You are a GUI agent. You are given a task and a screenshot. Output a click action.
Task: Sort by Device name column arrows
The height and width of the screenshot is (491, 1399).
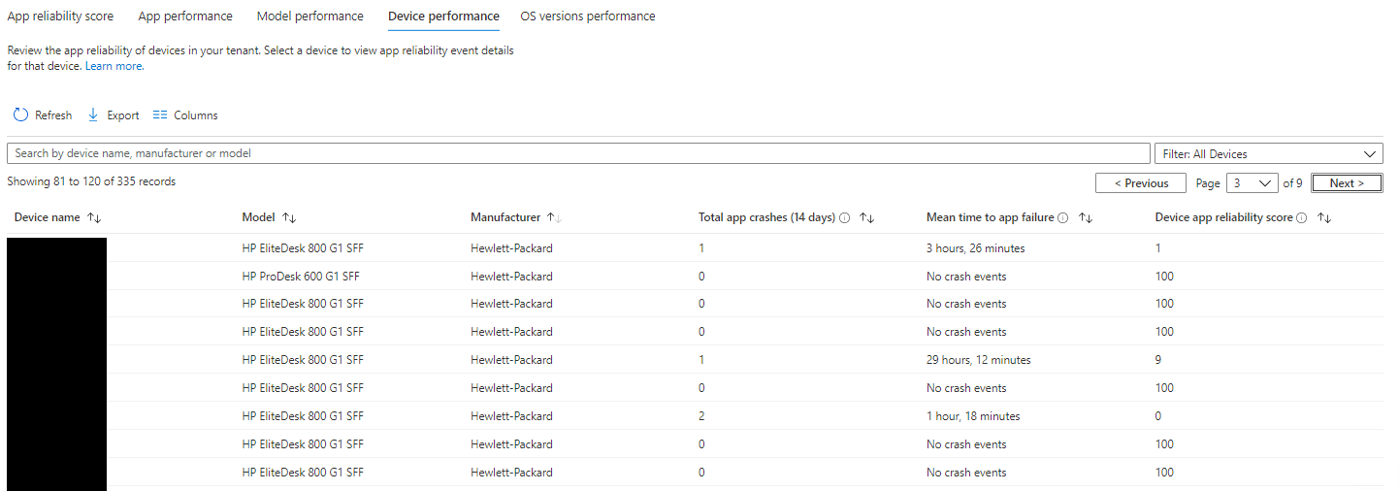click(94, 218)
